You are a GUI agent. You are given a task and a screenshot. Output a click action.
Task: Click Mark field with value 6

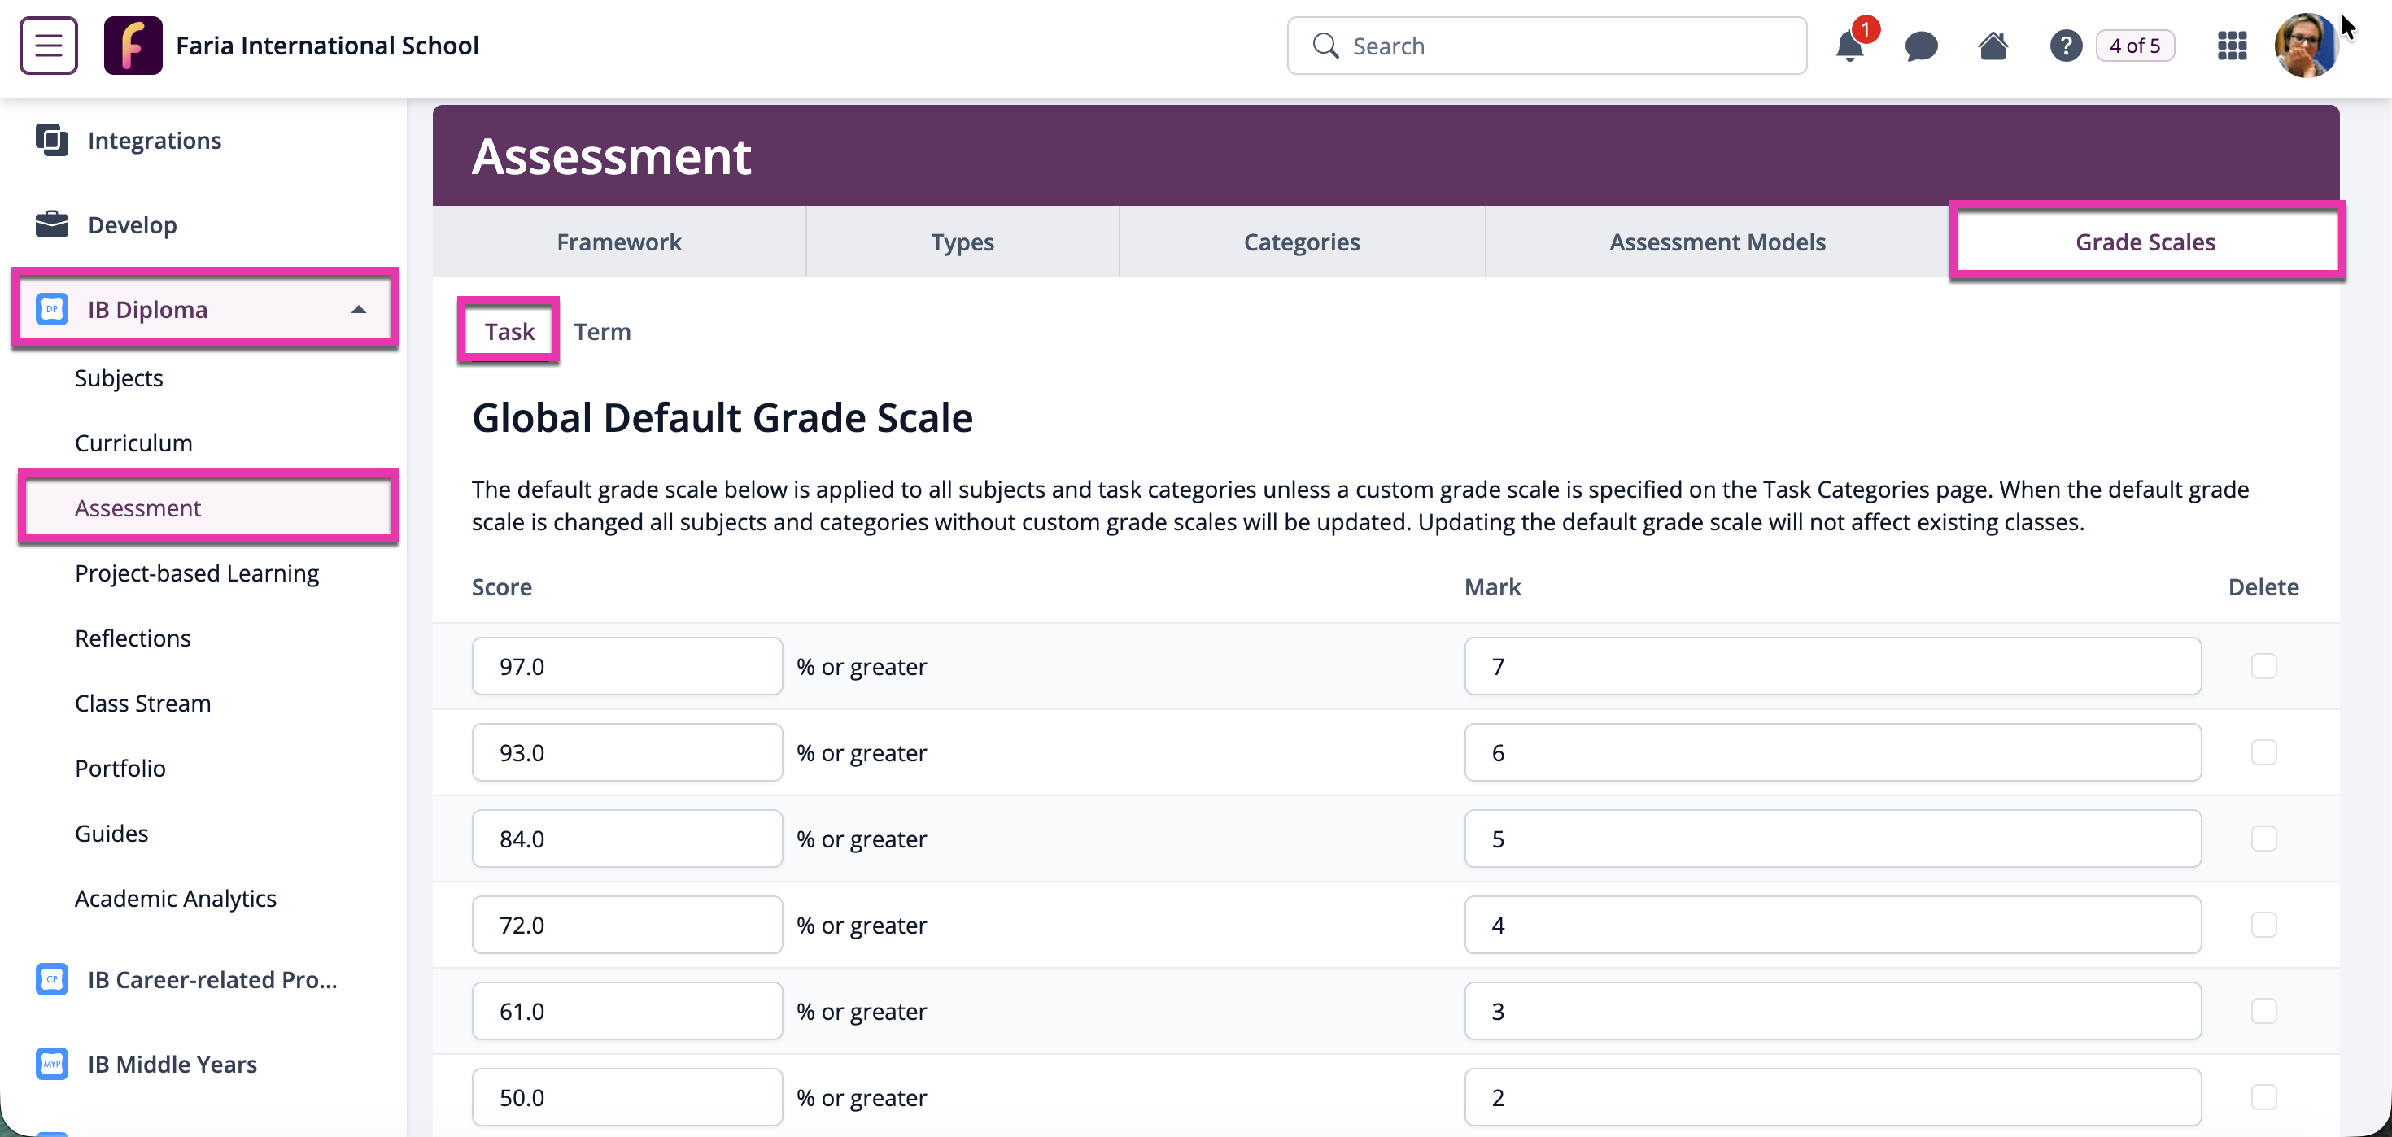coord(1832,751)
